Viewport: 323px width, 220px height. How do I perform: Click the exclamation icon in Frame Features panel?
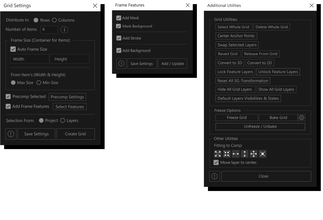[121, 63]
